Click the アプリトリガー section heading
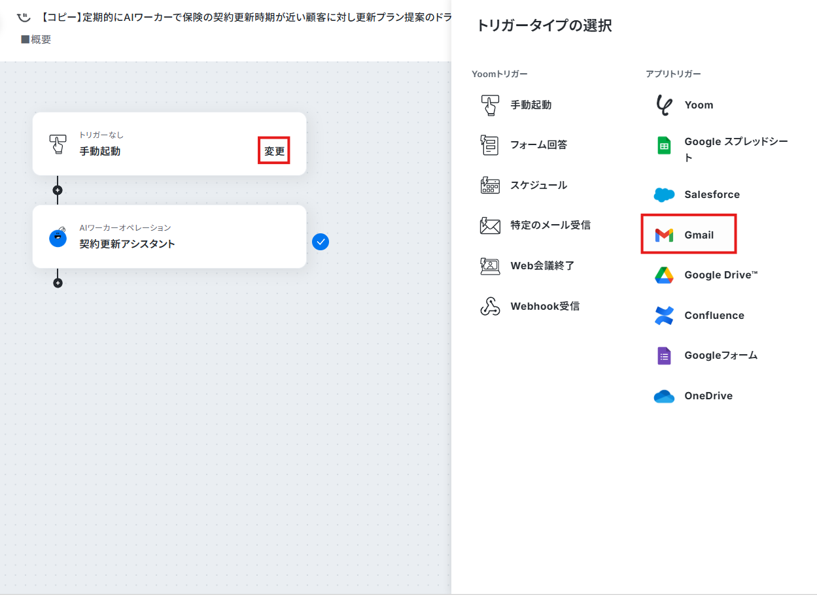Screen dimensions: 817x596 pyautogui.click(x=673, y=74)
